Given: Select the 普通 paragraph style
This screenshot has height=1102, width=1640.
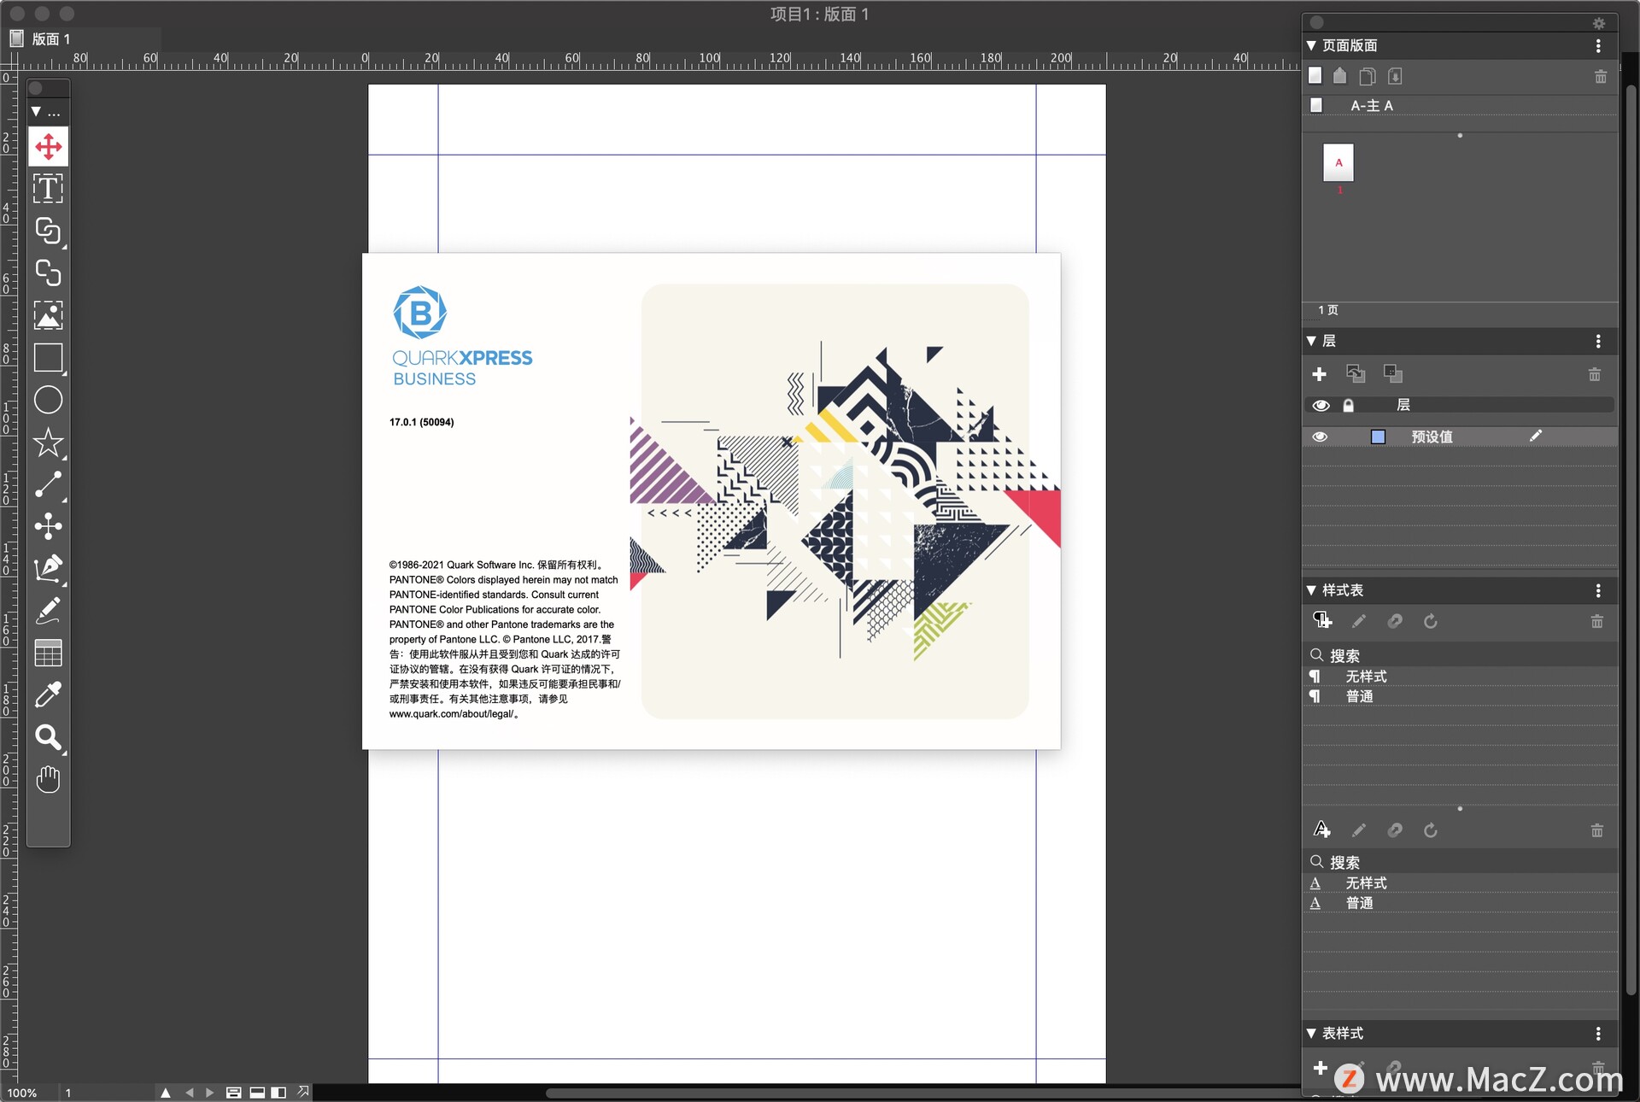Looking at the screenshot, I should [x=1361, y=696].
